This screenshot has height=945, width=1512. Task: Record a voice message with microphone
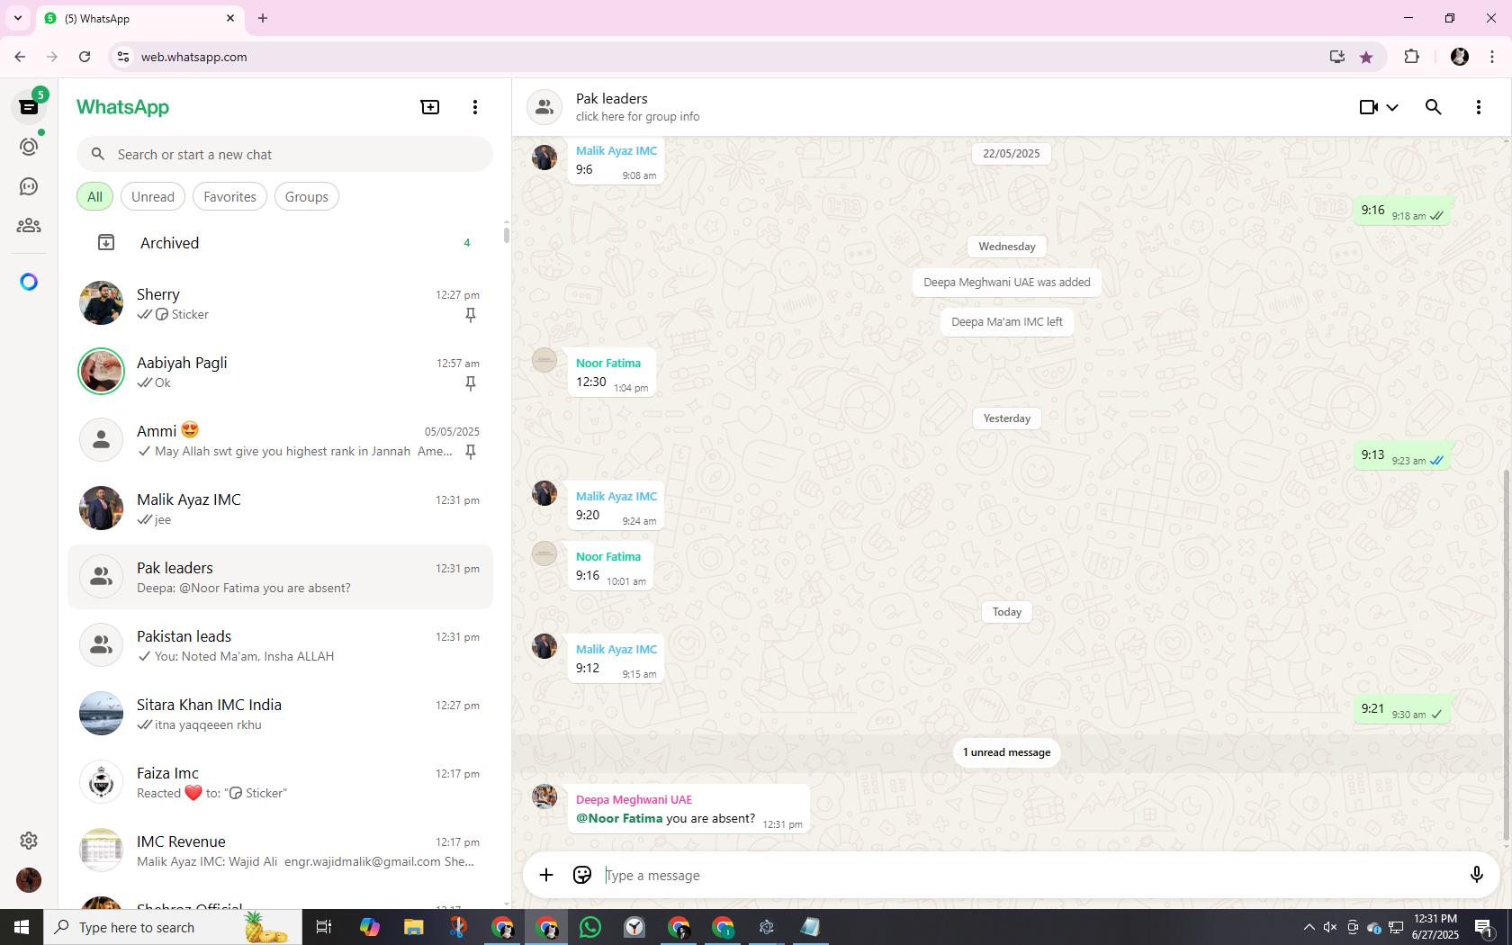1476,875
